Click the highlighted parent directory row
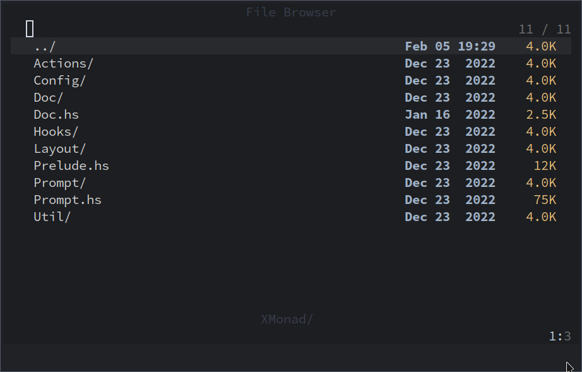The height and width of the screenshot is (372, 582). coord(290,46)
